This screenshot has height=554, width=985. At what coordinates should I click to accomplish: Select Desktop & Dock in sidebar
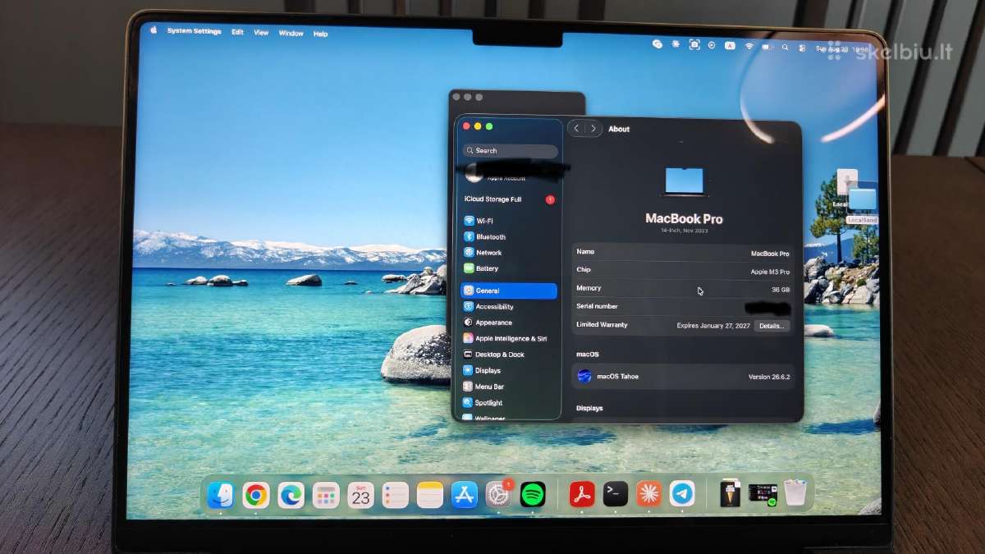pyautogui.click(x=509, y=355)
